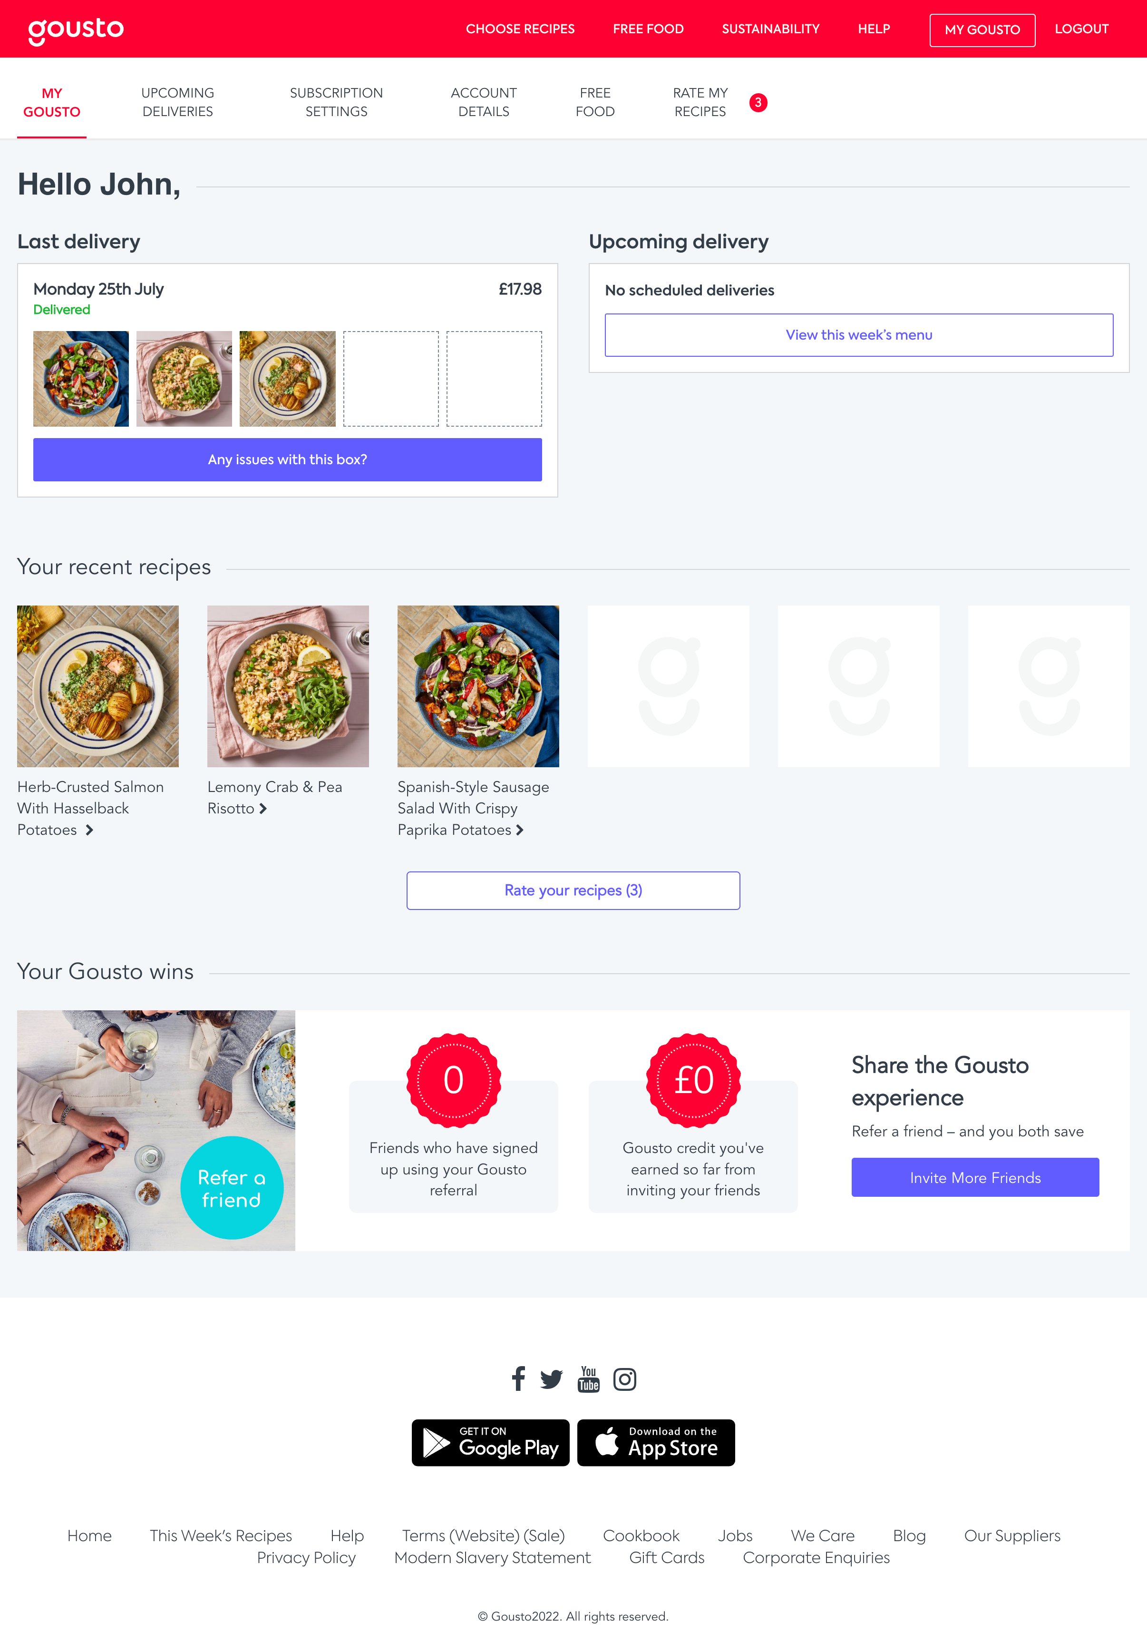The width and height of the screenshot is (1147, 1642).
Task: Click the red 3 notification badge
Action: coord(758,102)
